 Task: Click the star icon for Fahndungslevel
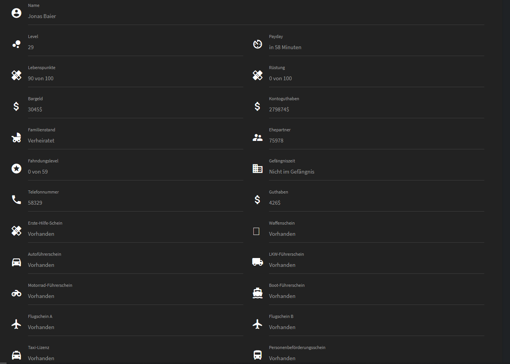16,169
